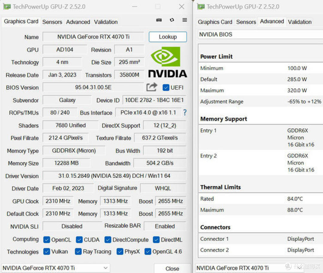Switch to Sensors tab in right window
The height and width of the screenshot is (273, 323).
click(x=246, y=22)
